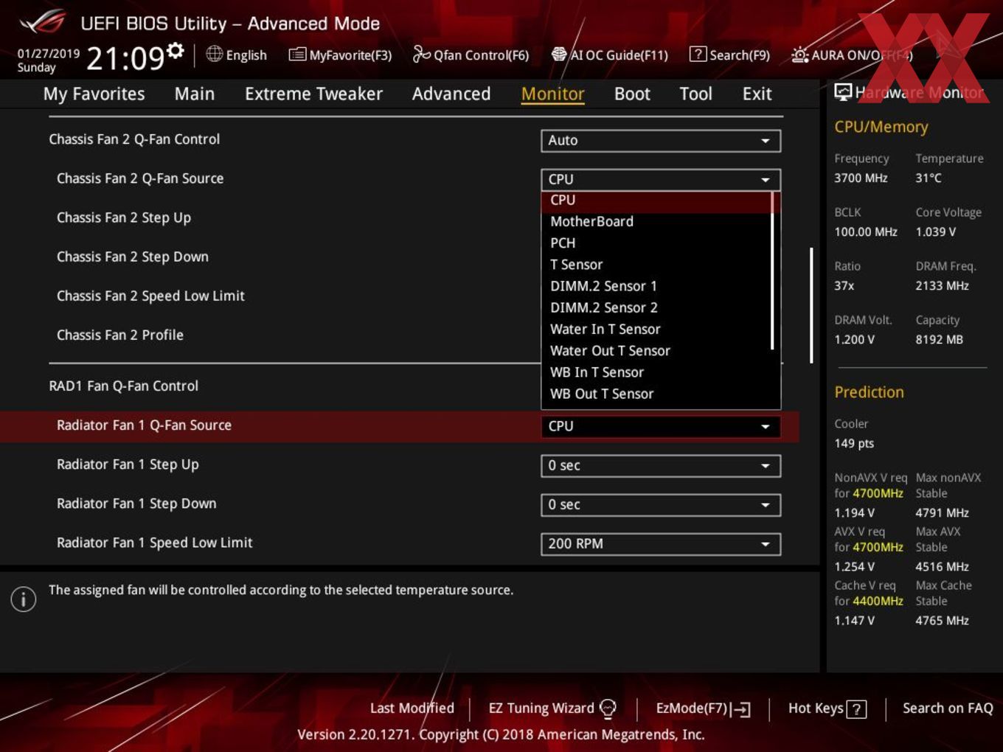Screen dimensions: 1003x752
Task: Select Chassis Fan 2 Speed Low Limit row
Action: pos(150,296)
